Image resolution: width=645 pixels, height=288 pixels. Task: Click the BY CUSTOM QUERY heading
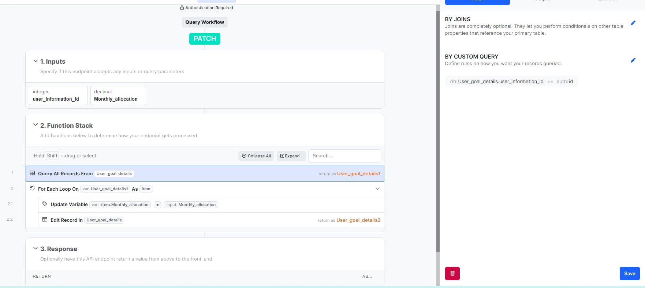tap(471, 57)
